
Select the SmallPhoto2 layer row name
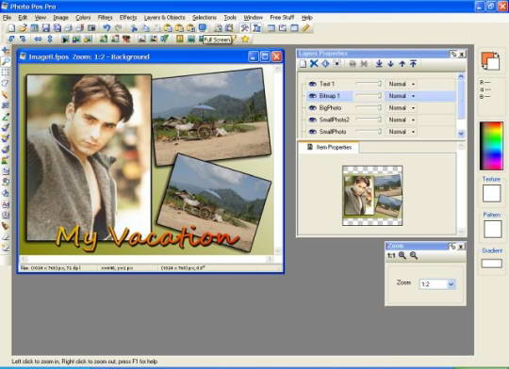pyautogui.click(x=335, y=120)
